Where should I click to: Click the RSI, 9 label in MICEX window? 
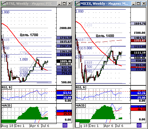click(80, 87)
